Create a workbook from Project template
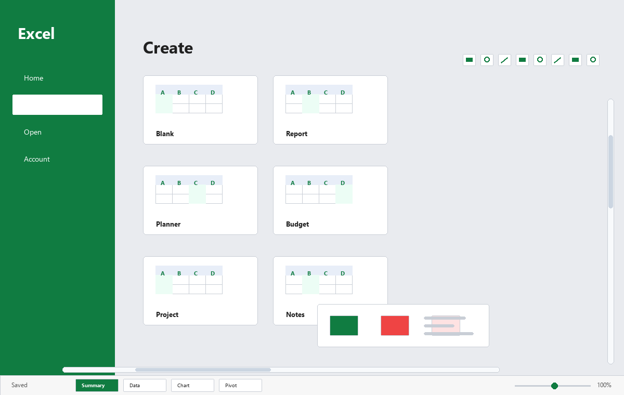 click(200, 291)
